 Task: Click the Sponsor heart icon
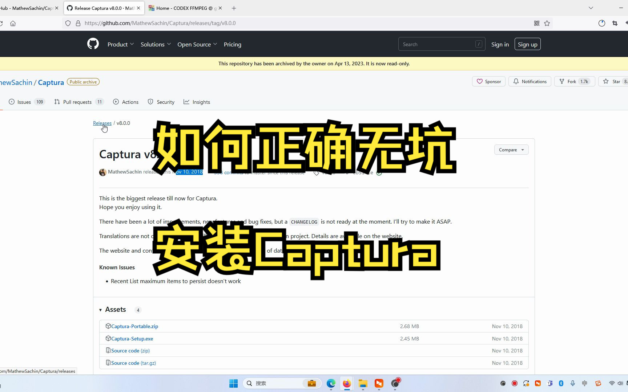[x=480, y=81]
